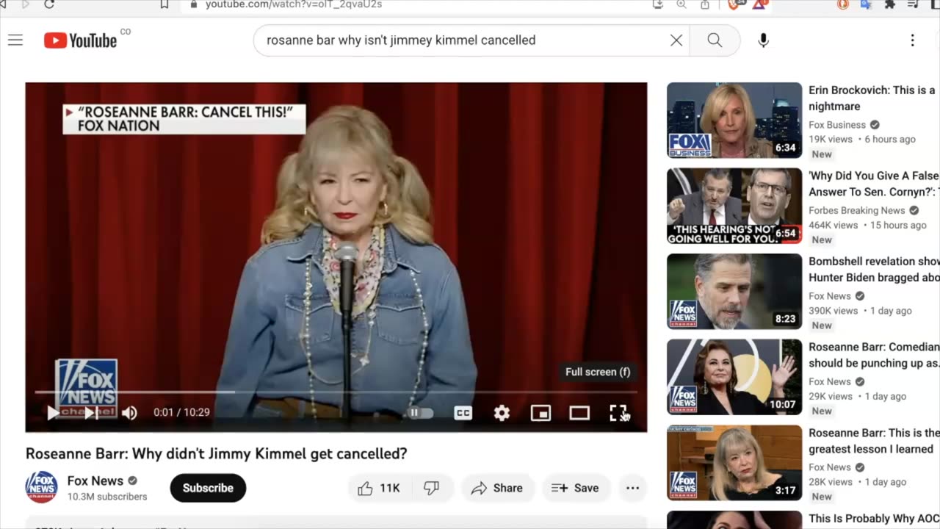Open player settings gear
This screenshot has width=940, height=529.
(x=502, y=413)
